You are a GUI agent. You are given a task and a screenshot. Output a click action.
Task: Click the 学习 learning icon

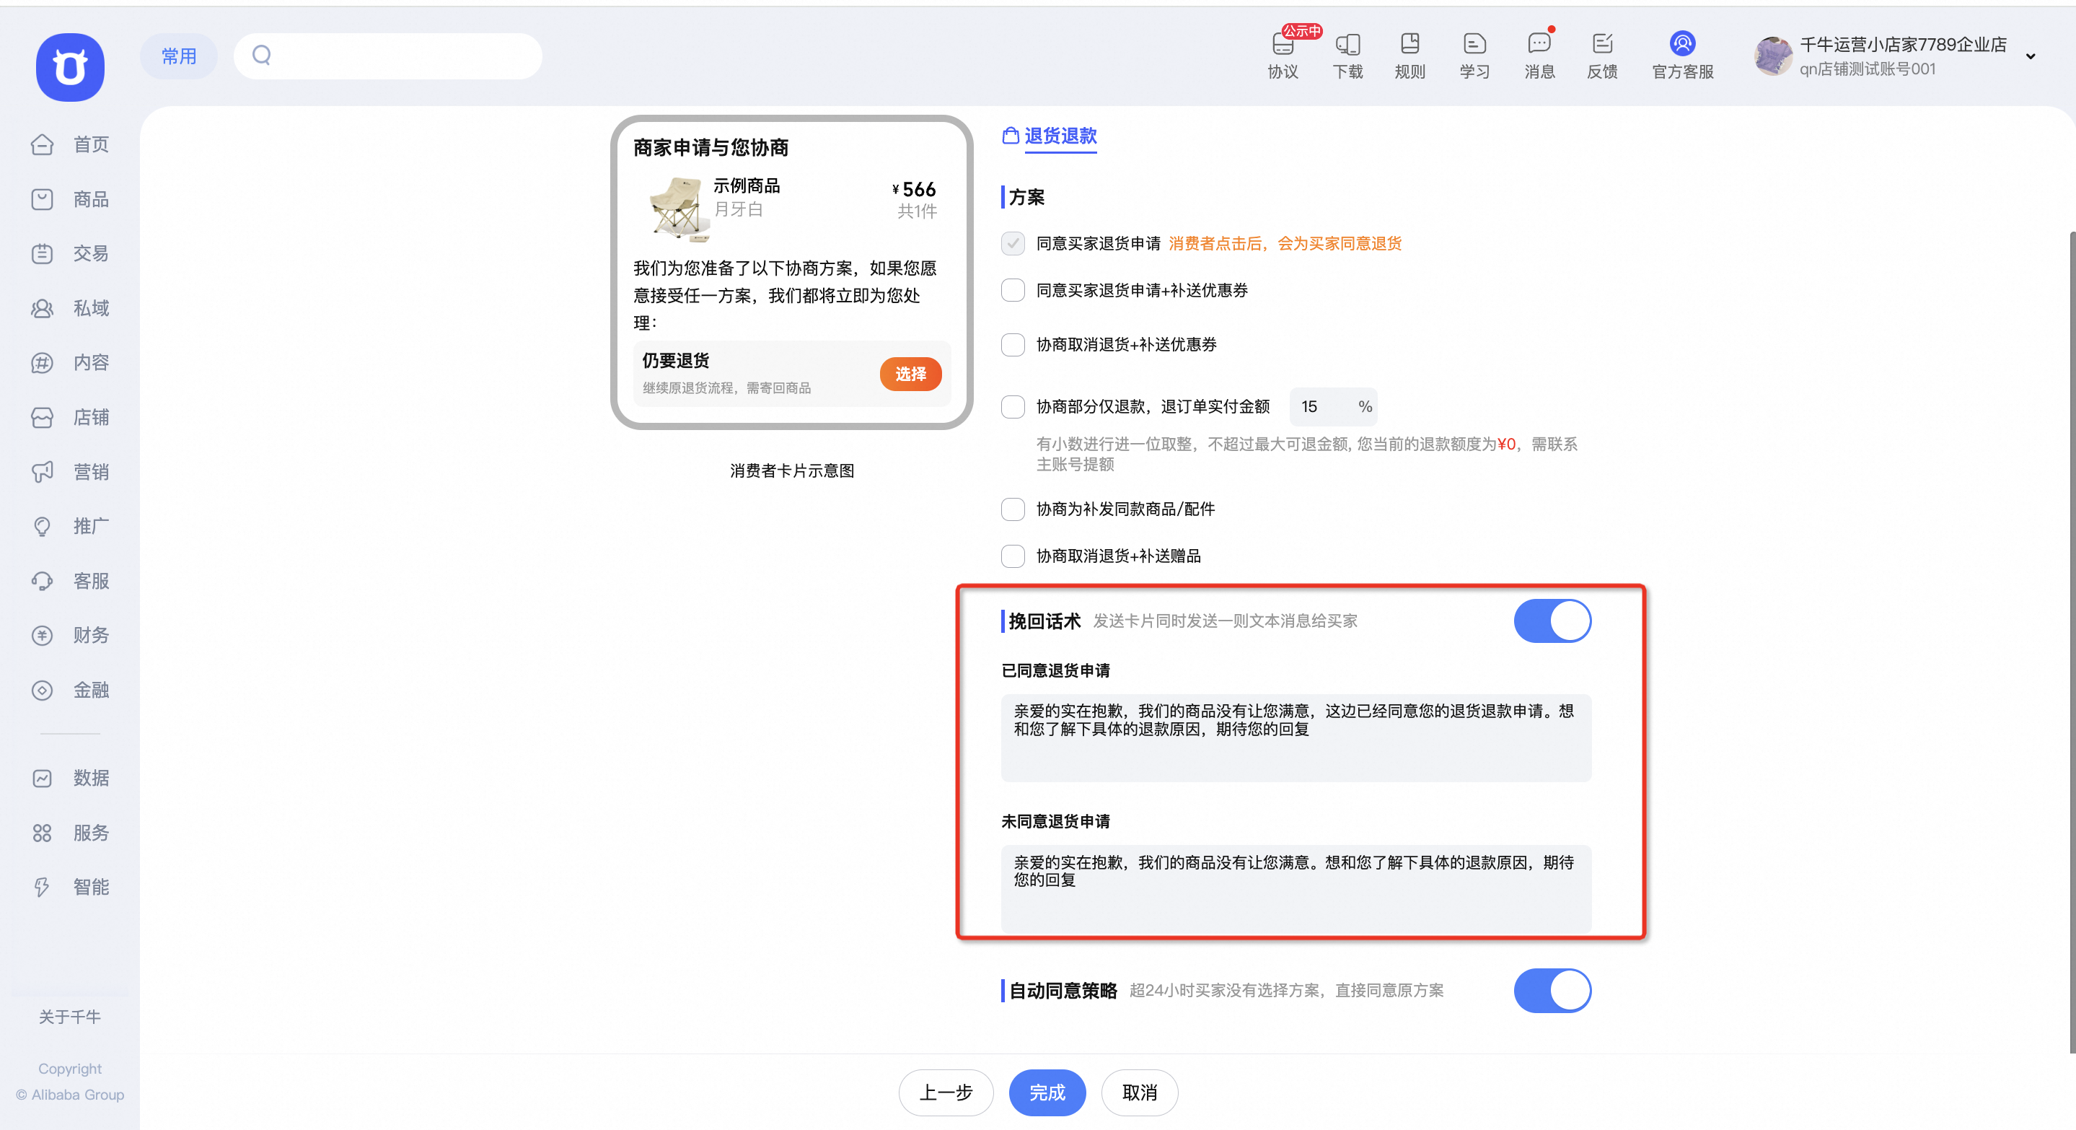click(1474, 55)
